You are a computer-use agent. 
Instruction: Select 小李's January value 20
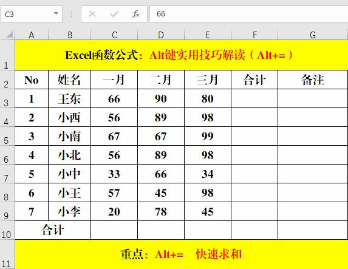tap(114, 211)
